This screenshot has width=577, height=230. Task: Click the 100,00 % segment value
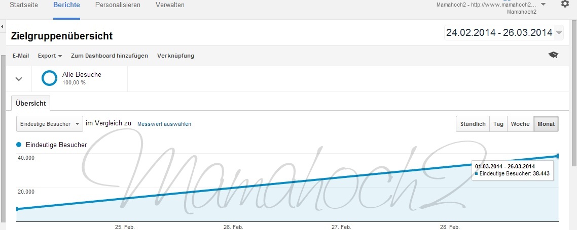pyautogui.click(x=74, y=82)
